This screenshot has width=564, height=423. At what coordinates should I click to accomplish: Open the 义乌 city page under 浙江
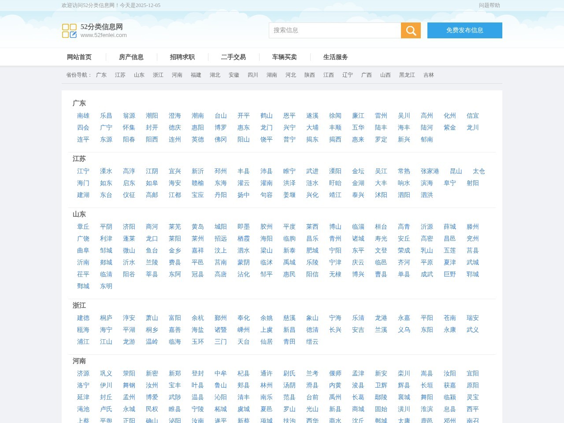coord(404,330)
